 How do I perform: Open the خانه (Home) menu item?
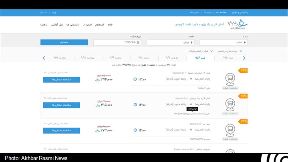coord(110,25)
